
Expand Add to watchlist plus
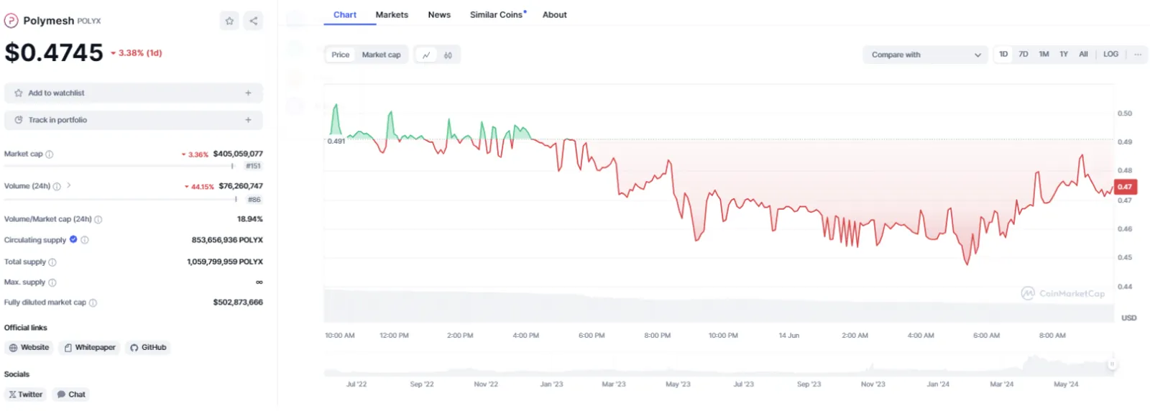tap(248, 93)
